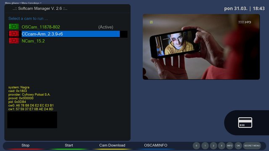Open Cam Download with yellow button
This screenshot has height=151, width=269.
click(x=112, y=146)
